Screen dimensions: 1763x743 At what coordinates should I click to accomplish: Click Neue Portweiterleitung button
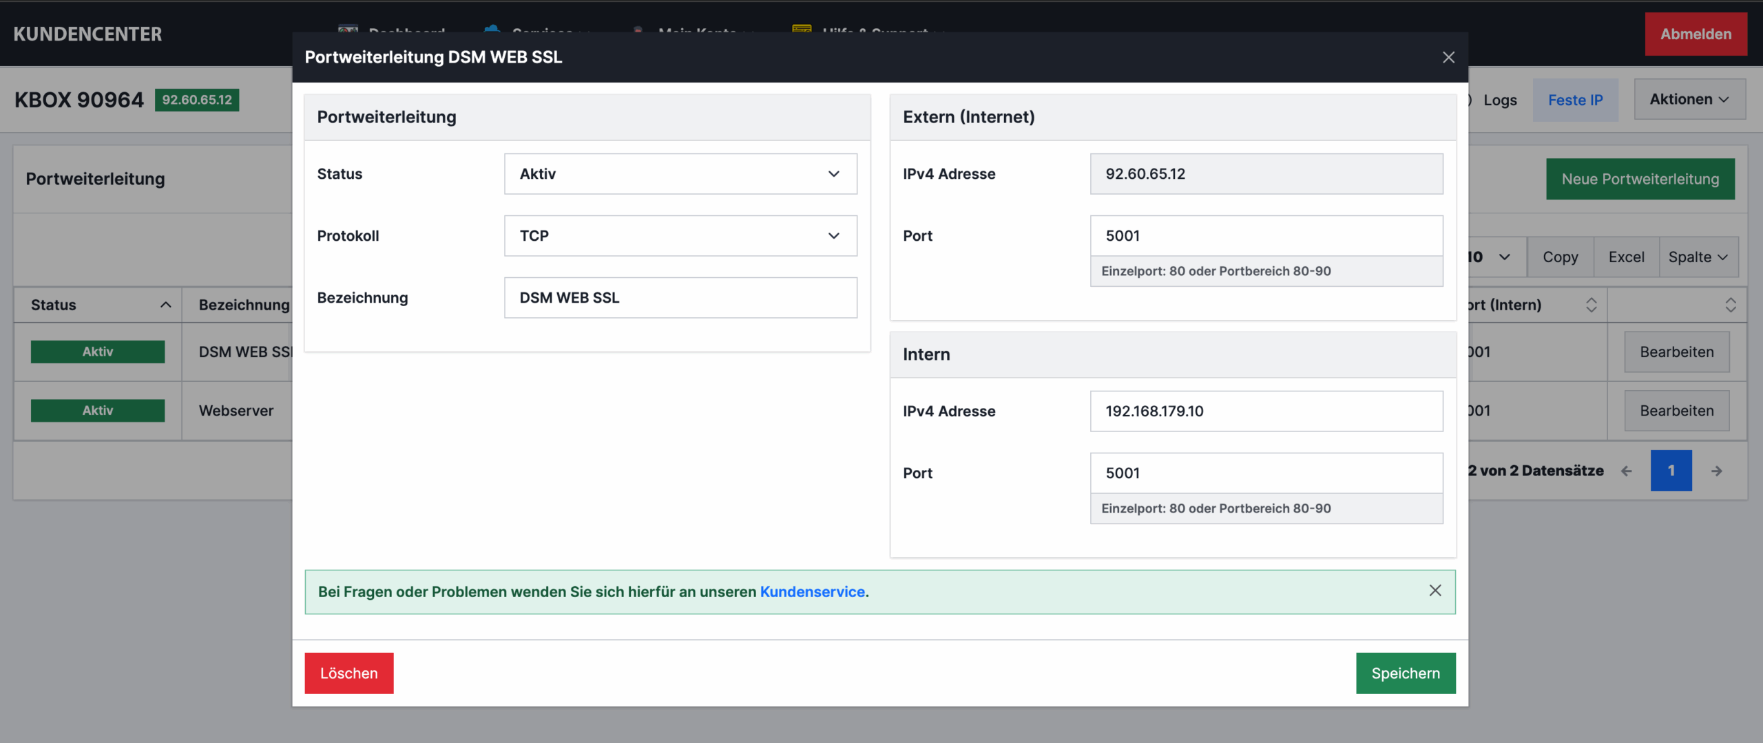1640,180
